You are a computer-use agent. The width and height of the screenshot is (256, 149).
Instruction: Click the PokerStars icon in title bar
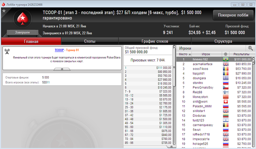pos(3,4)
